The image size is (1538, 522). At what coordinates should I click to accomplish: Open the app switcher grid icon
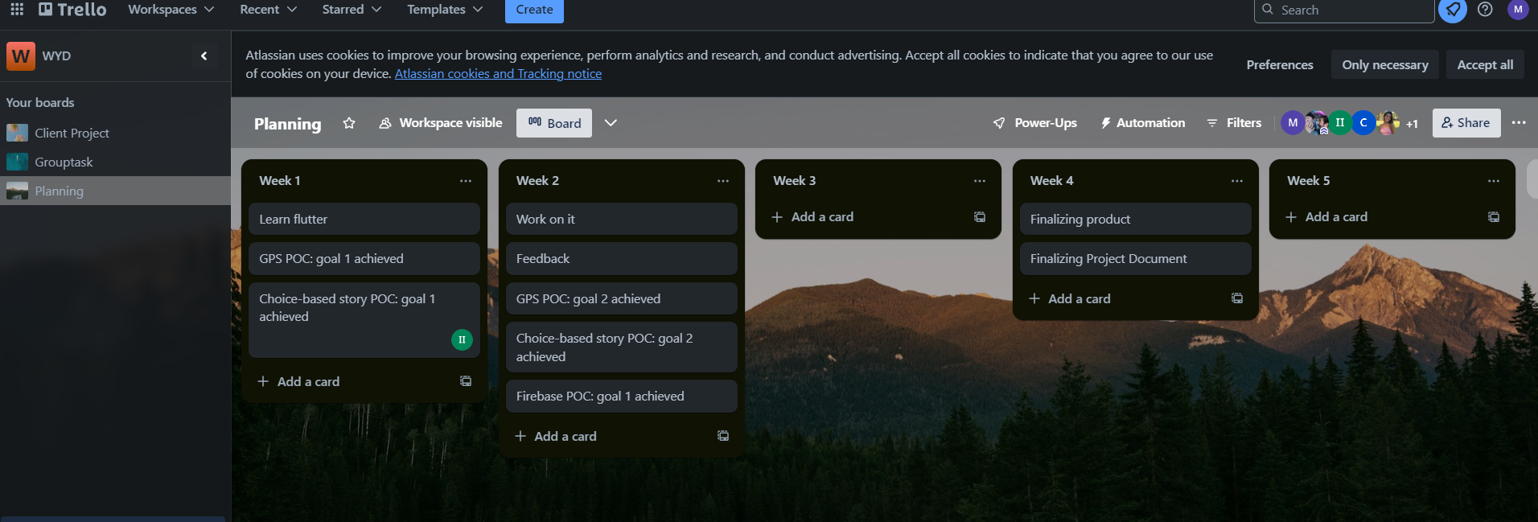[x=17, y=10]
